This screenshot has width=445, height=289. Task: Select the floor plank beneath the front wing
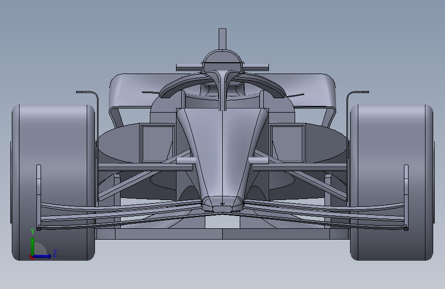point(223,234)
